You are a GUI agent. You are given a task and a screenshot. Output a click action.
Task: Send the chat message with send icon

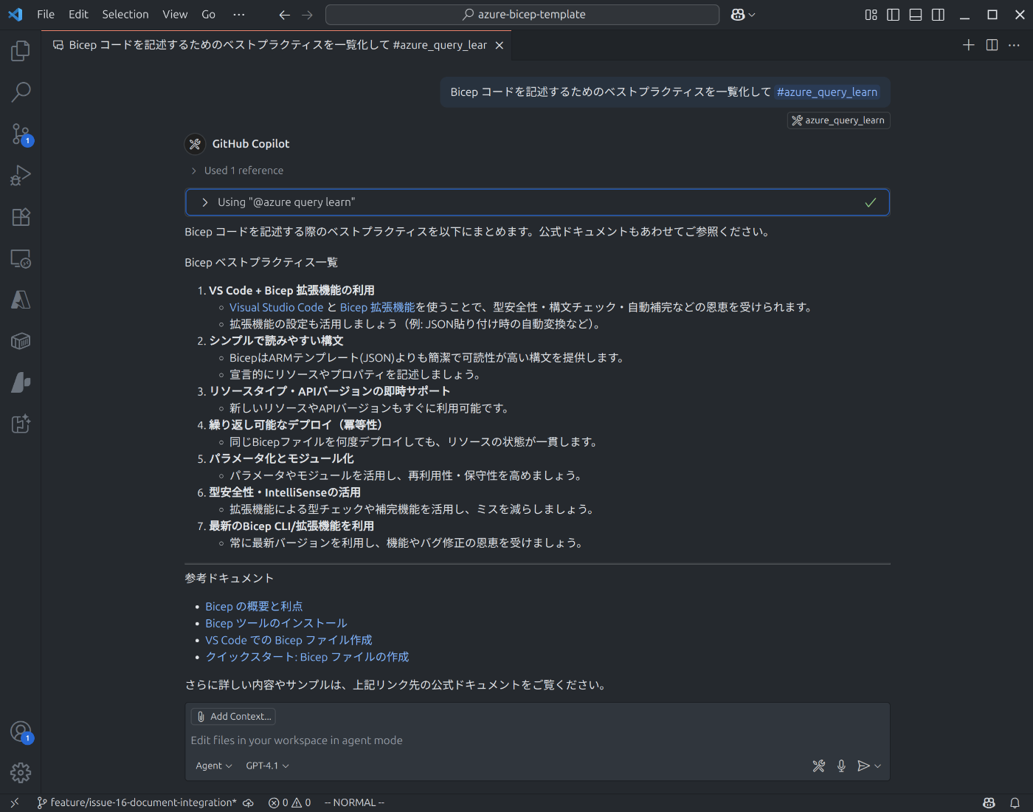863,766
